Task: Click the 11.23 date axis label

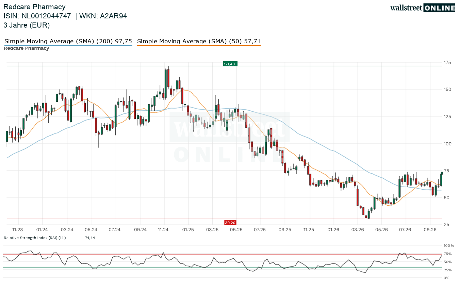Action: (17, 230)
